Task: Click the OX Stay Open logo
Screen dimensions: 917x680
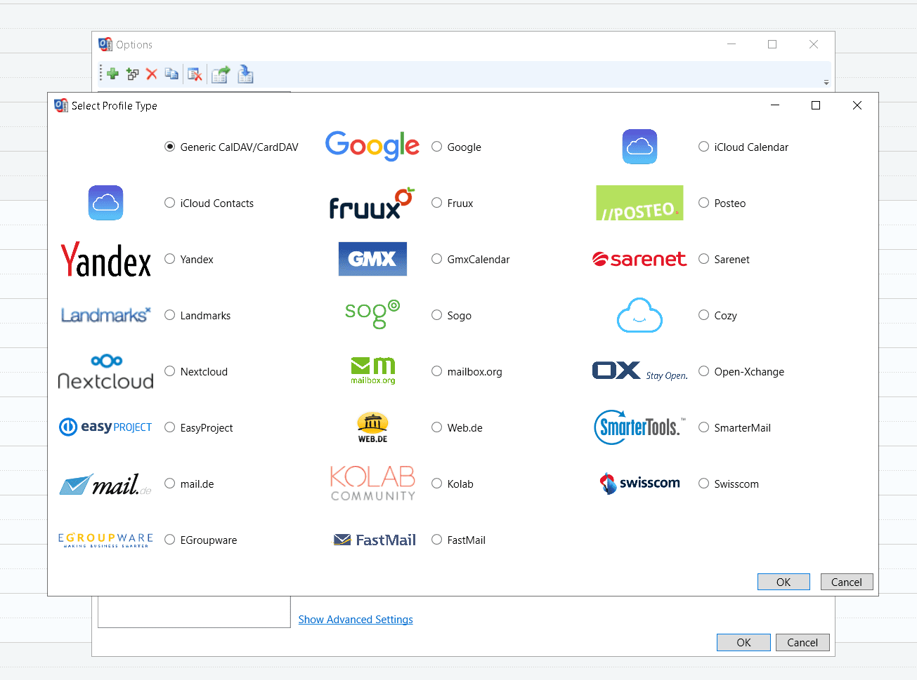Action: 639,371
